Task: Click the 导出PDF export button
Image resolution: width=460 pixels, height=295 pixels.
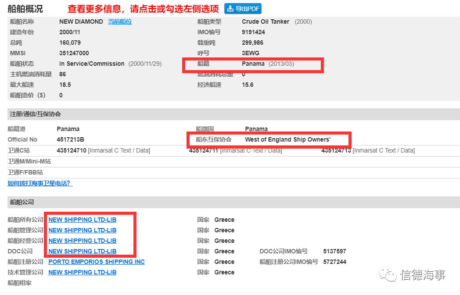Action: coord(243,9)
